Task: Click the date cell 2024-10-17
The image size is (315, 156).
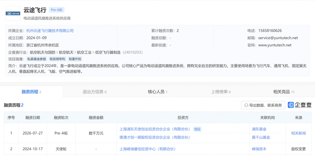Action: click(33, 149)
